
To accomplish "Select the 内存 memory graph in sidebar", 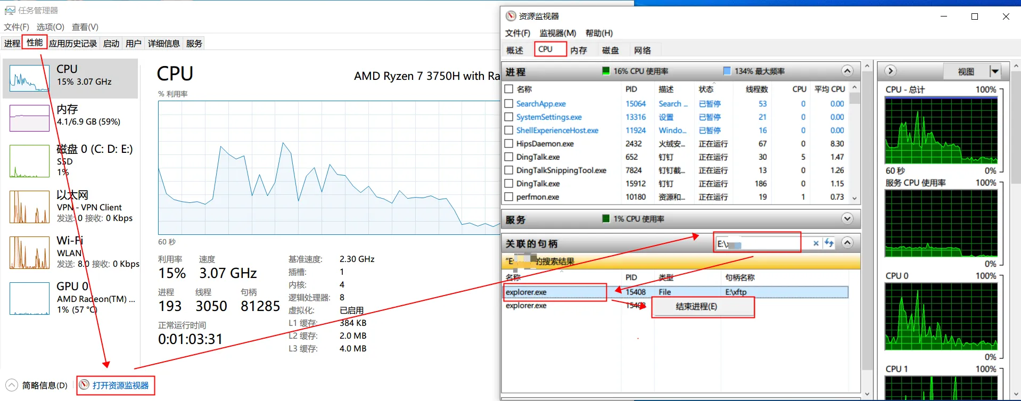I will [x=29, y=118].
